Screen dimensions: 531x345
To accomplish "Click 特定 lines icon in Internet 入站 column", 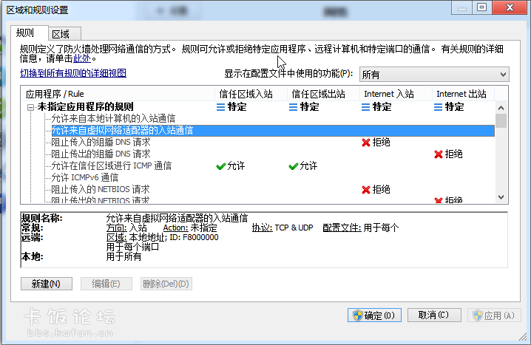I will pos(366,107).
